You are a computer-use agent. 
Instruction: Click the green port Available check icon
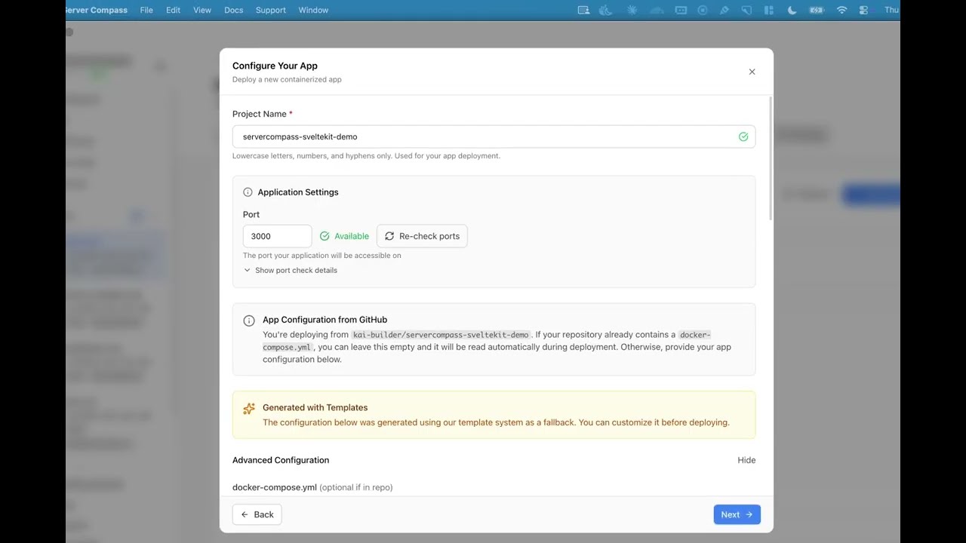(x=325, y=236)
